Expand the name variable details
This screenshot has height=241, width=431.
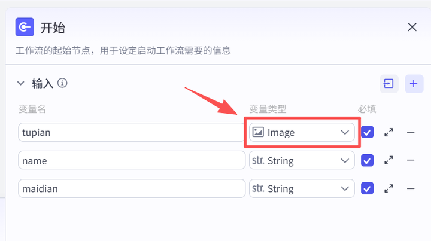(x=388, y=160)
